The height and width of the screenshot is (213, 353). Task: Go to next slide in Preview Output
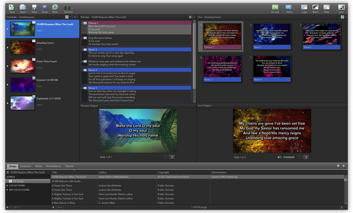[172, 157]
